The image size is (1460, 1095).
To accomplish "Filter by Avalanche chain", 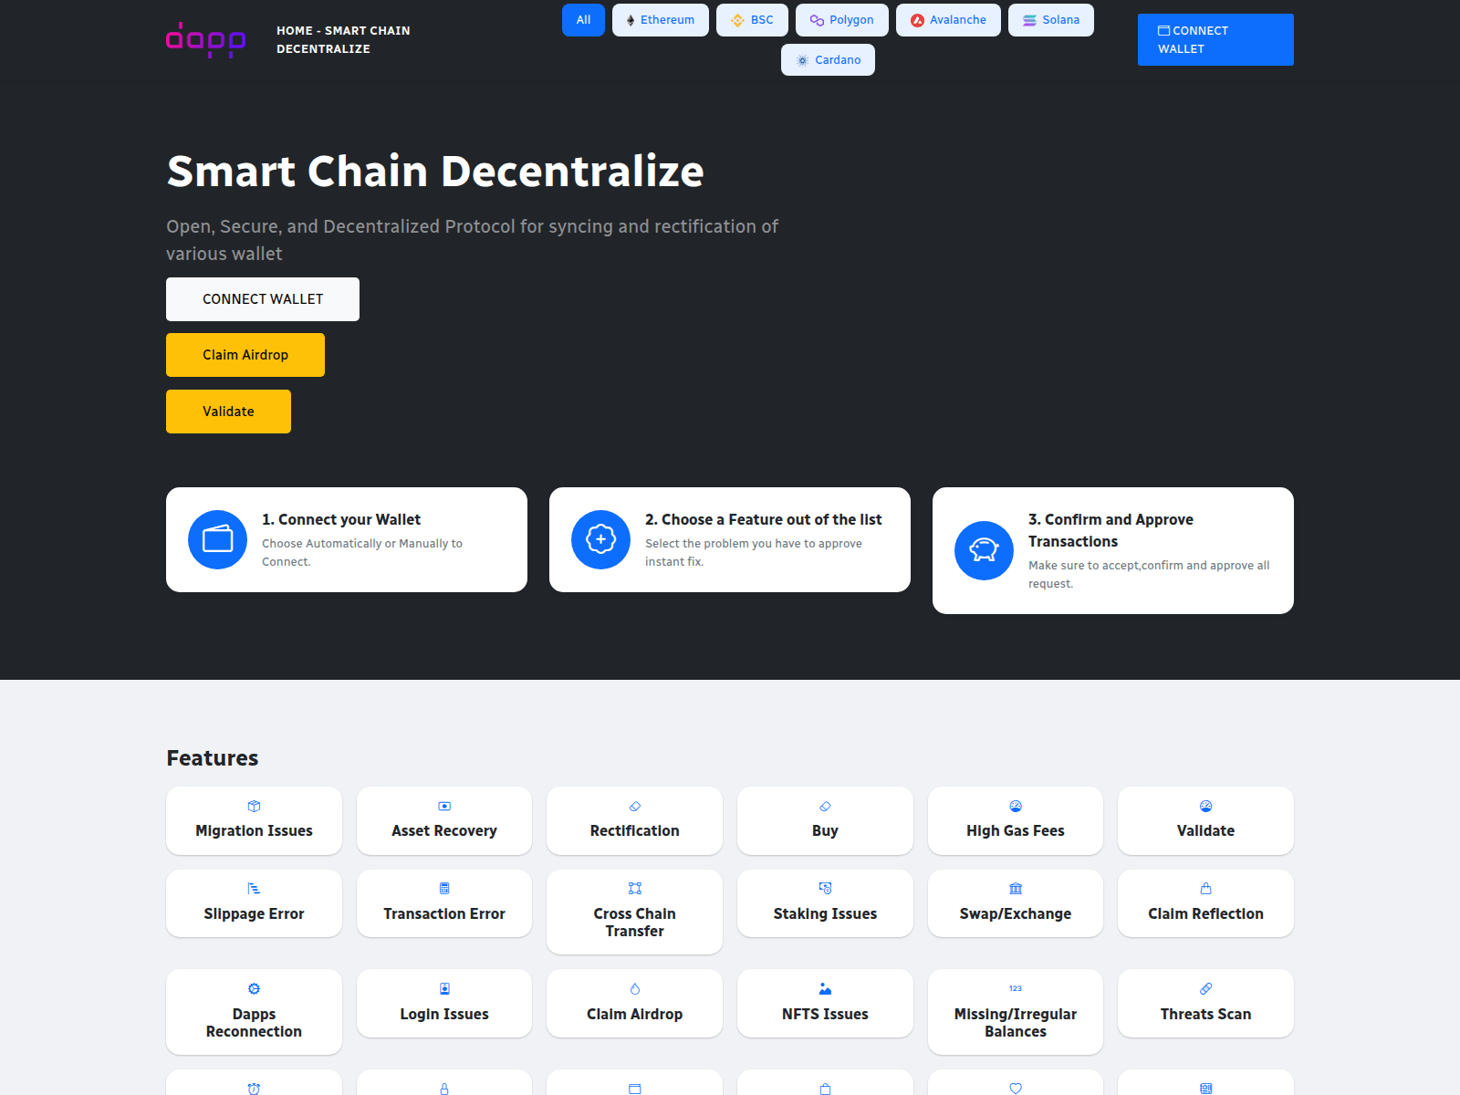I will [948, 20].
